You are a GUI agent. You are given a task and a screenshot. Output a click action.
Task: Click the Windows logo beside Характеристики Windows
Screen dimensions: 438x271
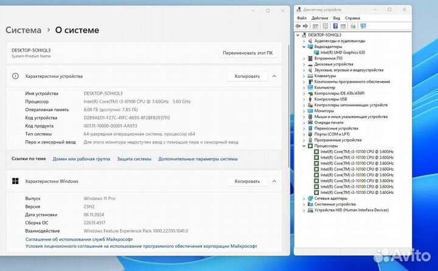click(x=15, y=181)
